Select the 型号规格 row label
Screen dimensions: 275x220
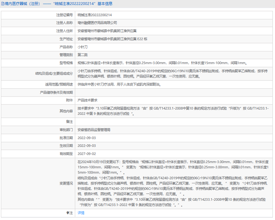point(66,63)
